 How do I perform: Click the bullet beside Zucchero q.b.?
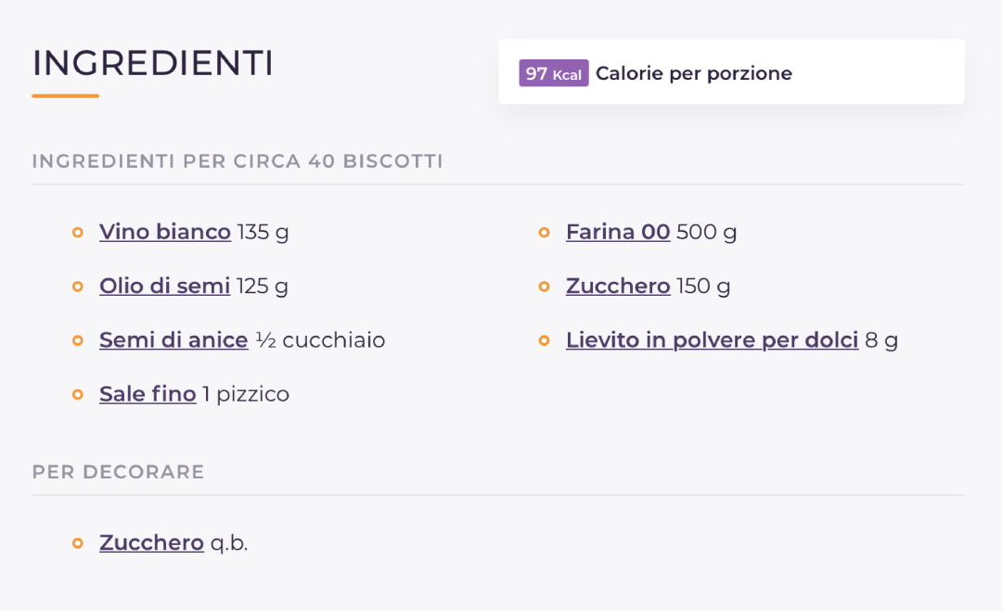(x=78, y=543)
